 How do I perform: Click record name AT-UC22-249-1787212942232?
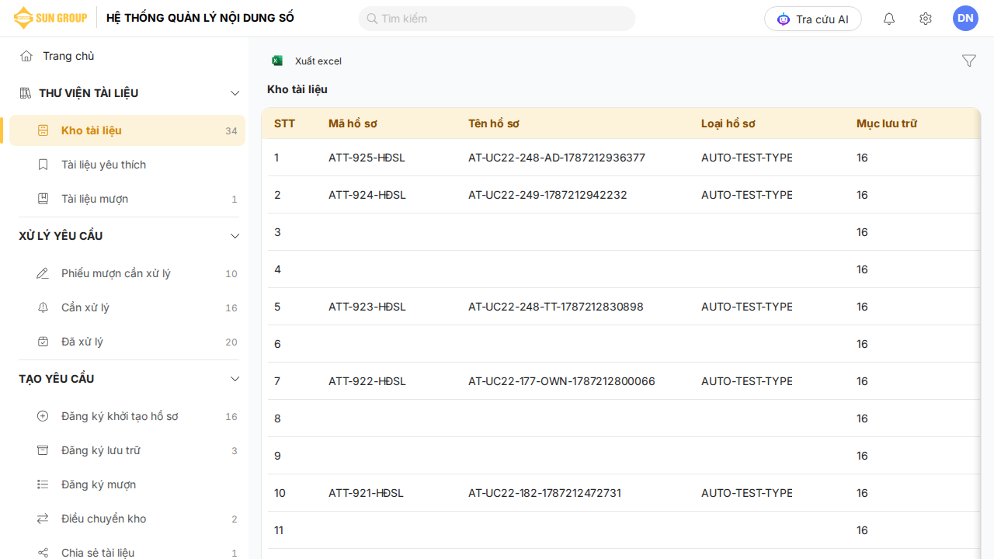click(547, 195)
